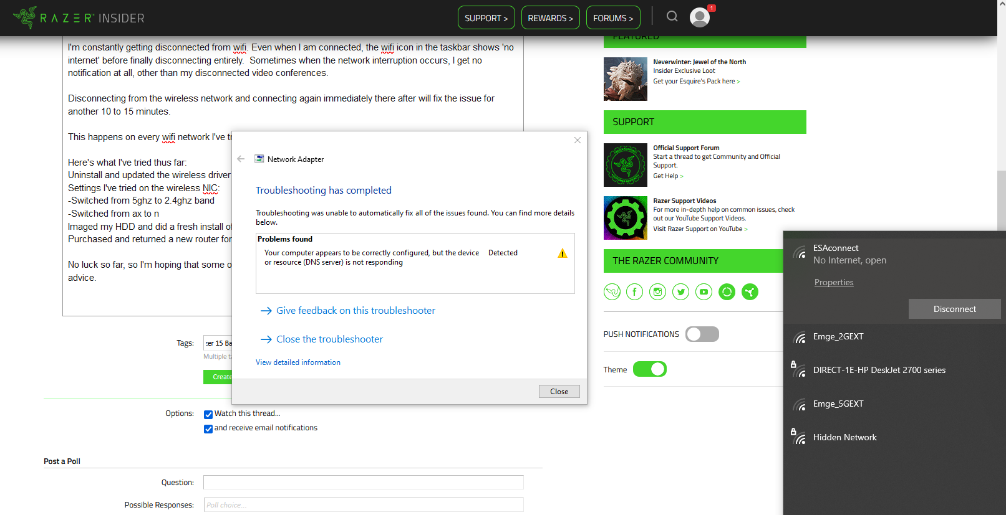
Task: Open Neverwinter Jewel of the North thumbnail
Action: (x=625, y=79)
